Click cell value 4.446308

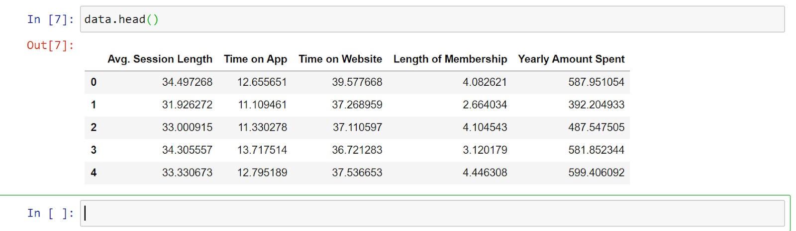[x=485, y=173]
